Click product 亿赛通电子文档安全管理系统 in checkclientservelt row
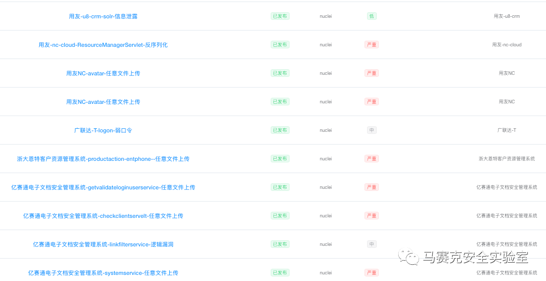 pos(507,216)
